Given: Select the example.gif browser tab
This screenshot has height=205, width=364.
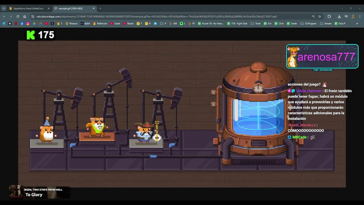Looking at the screenshot, I should click(74, 9).
